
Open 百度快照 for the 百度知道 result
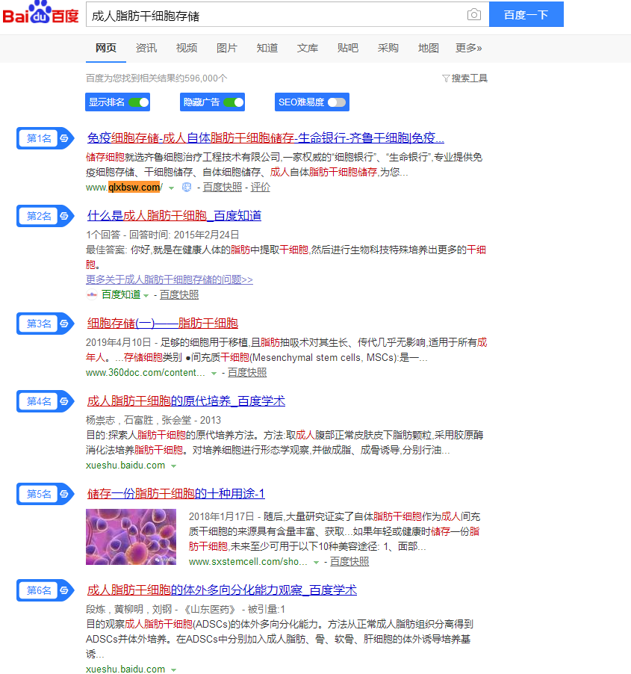pyautogui.click(x=179, y=295)
